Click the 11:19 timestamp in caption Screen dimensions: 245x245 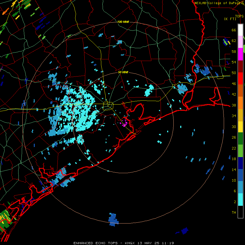point(168,243)
